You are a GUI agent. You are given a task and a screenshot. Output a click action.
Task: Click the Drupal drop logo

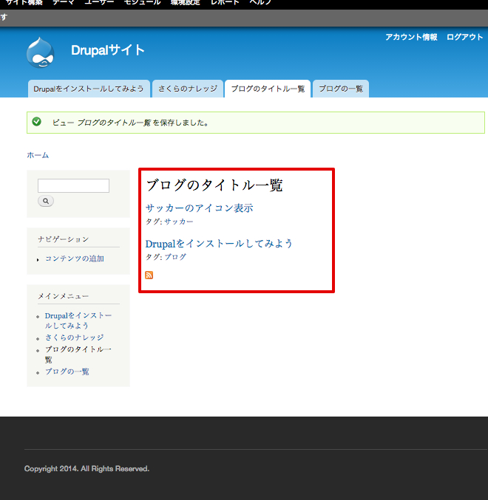40,53
